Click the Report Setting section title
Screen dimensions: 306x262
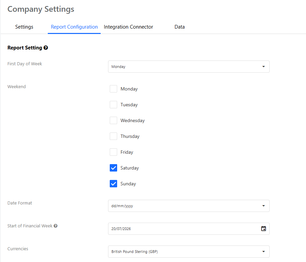coord(25,48)
